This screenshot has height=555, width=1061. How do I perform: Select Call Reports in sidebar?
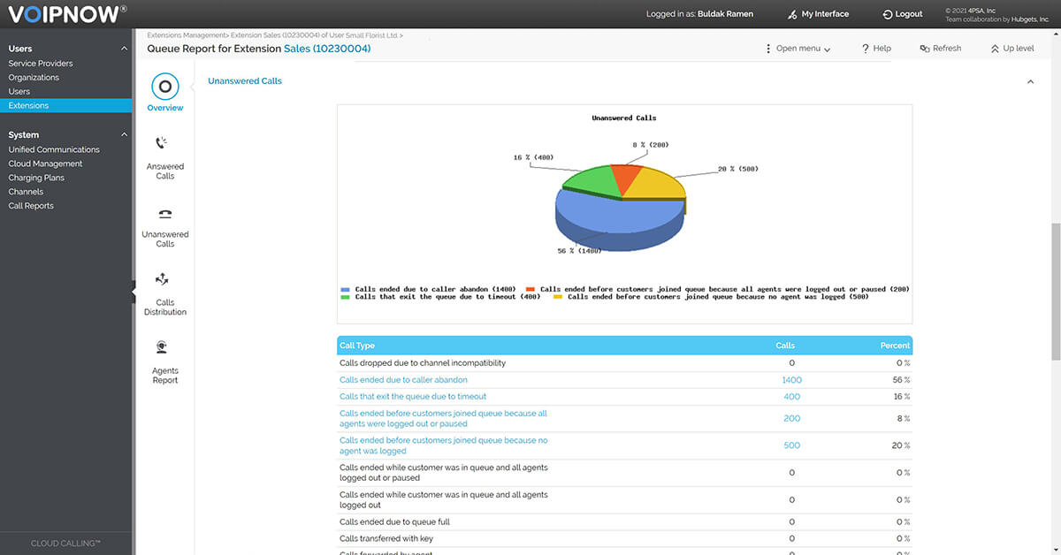coord(31,206)
